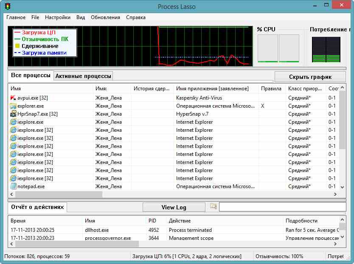This screenshot has width=354, height=264.
Task: Select the explorer.exe process name
Action: pyautogui.click(x=31, y=106)
